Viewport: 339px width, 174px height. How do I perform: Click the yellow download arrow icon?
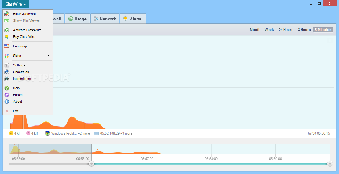[11, 133]
